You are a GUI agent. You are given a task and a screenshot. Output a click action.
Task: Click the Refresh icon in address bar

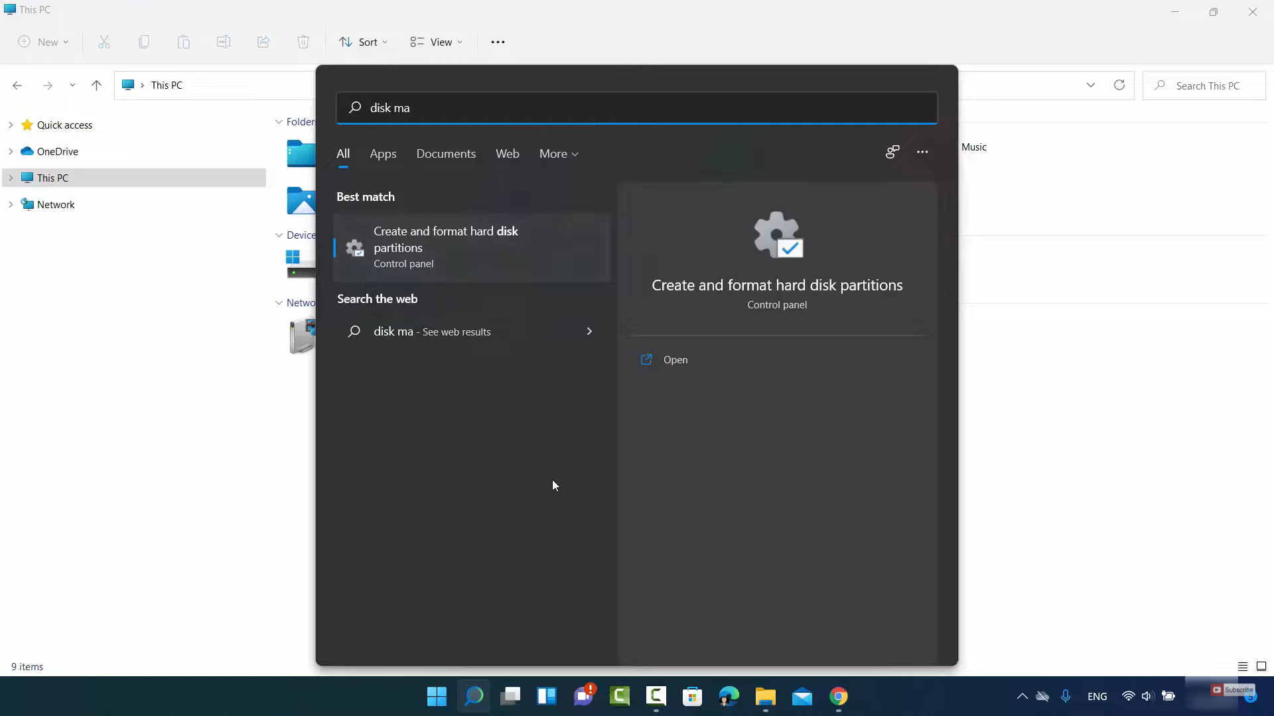pyautogui.click(x=1119, y=85)
